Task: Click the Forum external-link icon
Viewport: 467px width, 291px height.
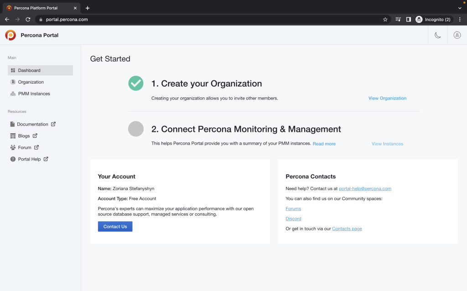Action: pyautogui.click(x=36, y=147)
